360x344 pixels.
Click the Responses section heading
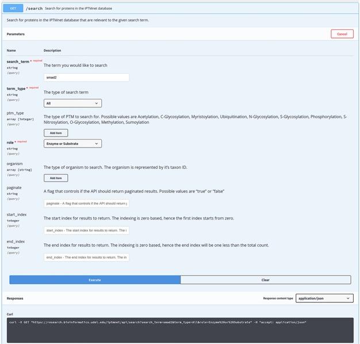click(x=16, y=298)
